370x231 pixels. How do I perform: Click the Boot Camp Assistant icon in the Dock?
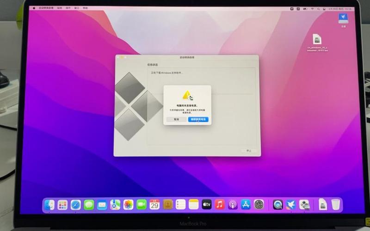coord(304,205)
